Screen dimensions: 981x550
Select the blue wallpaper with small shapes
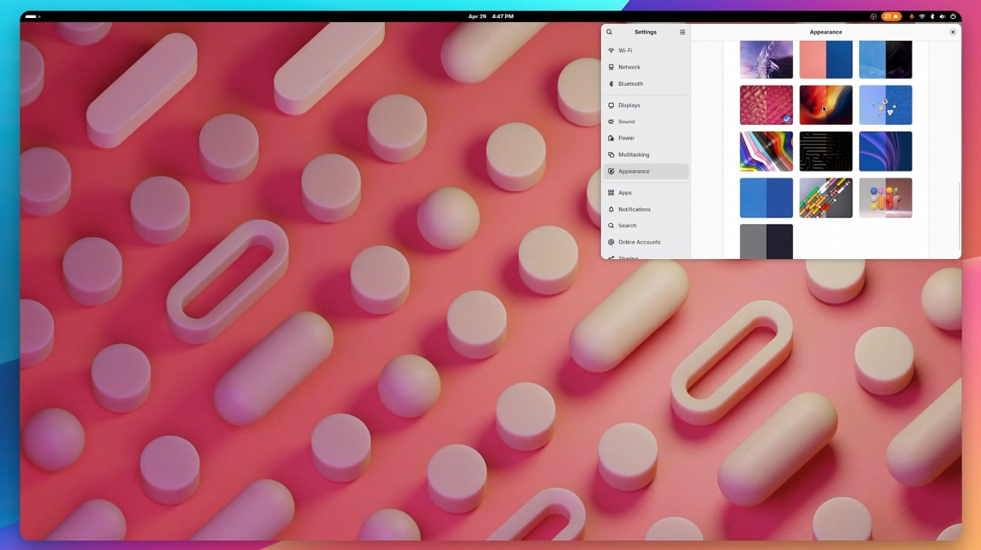click(x=885, y=105)
